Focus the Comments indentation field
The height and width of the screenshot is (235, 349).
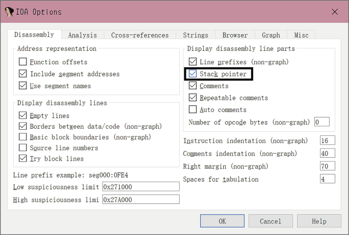click(328, 154)
